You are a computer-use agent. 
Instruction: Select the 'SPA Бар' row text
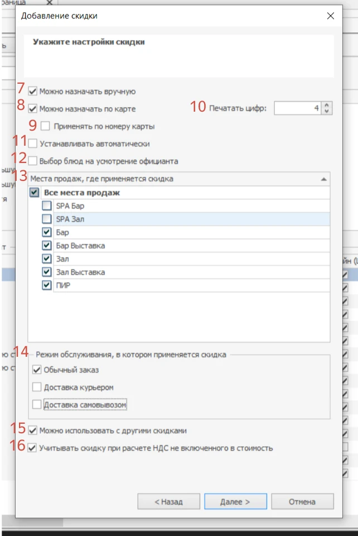70,206
